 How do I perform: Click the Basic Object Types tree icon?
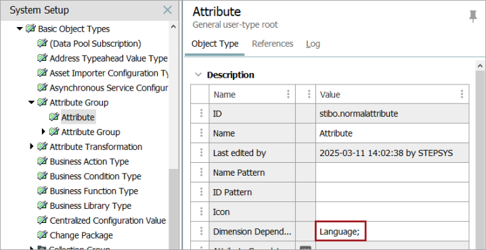tap(30, 29)
